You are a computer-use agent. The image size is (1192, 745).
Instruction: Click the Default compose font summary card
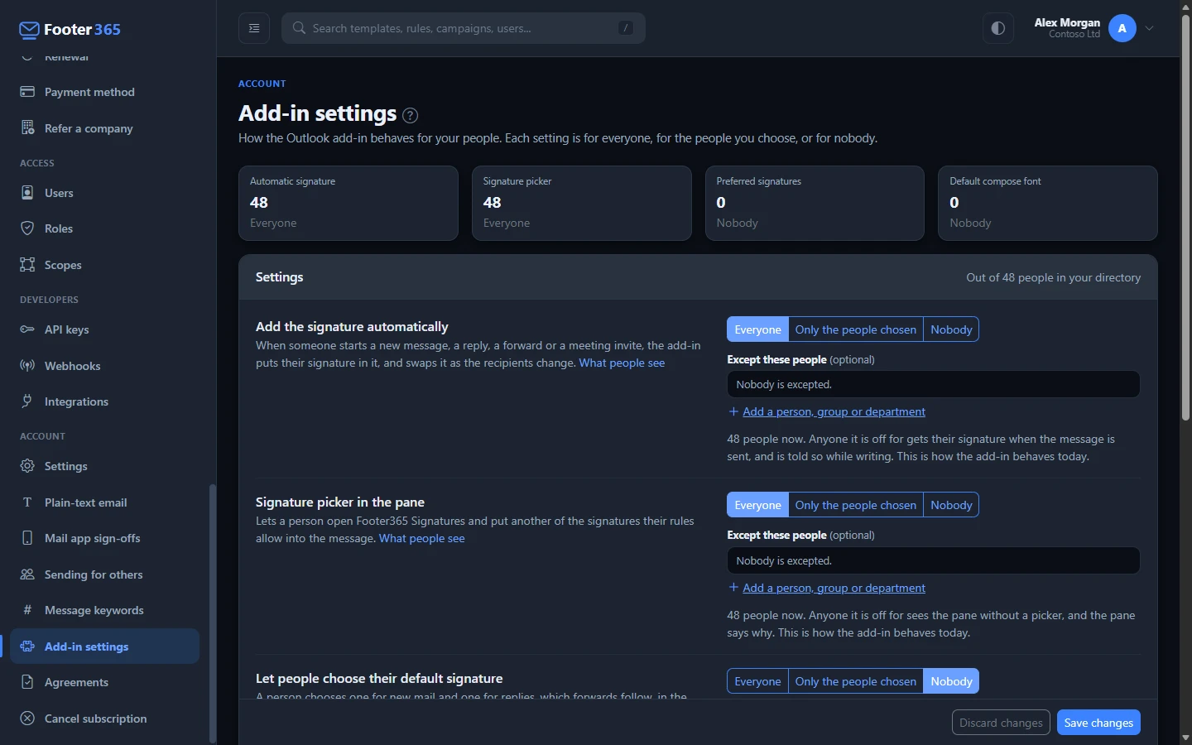1047,204
